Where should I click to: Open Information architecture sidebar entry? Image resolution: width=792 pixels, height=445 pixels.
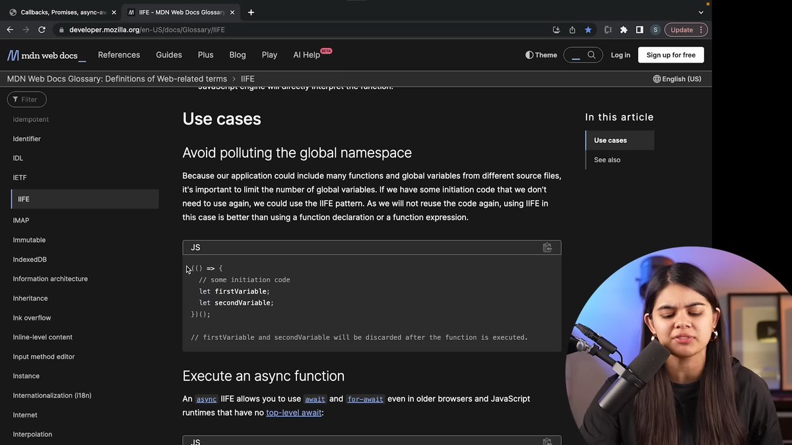pos(50,279)
